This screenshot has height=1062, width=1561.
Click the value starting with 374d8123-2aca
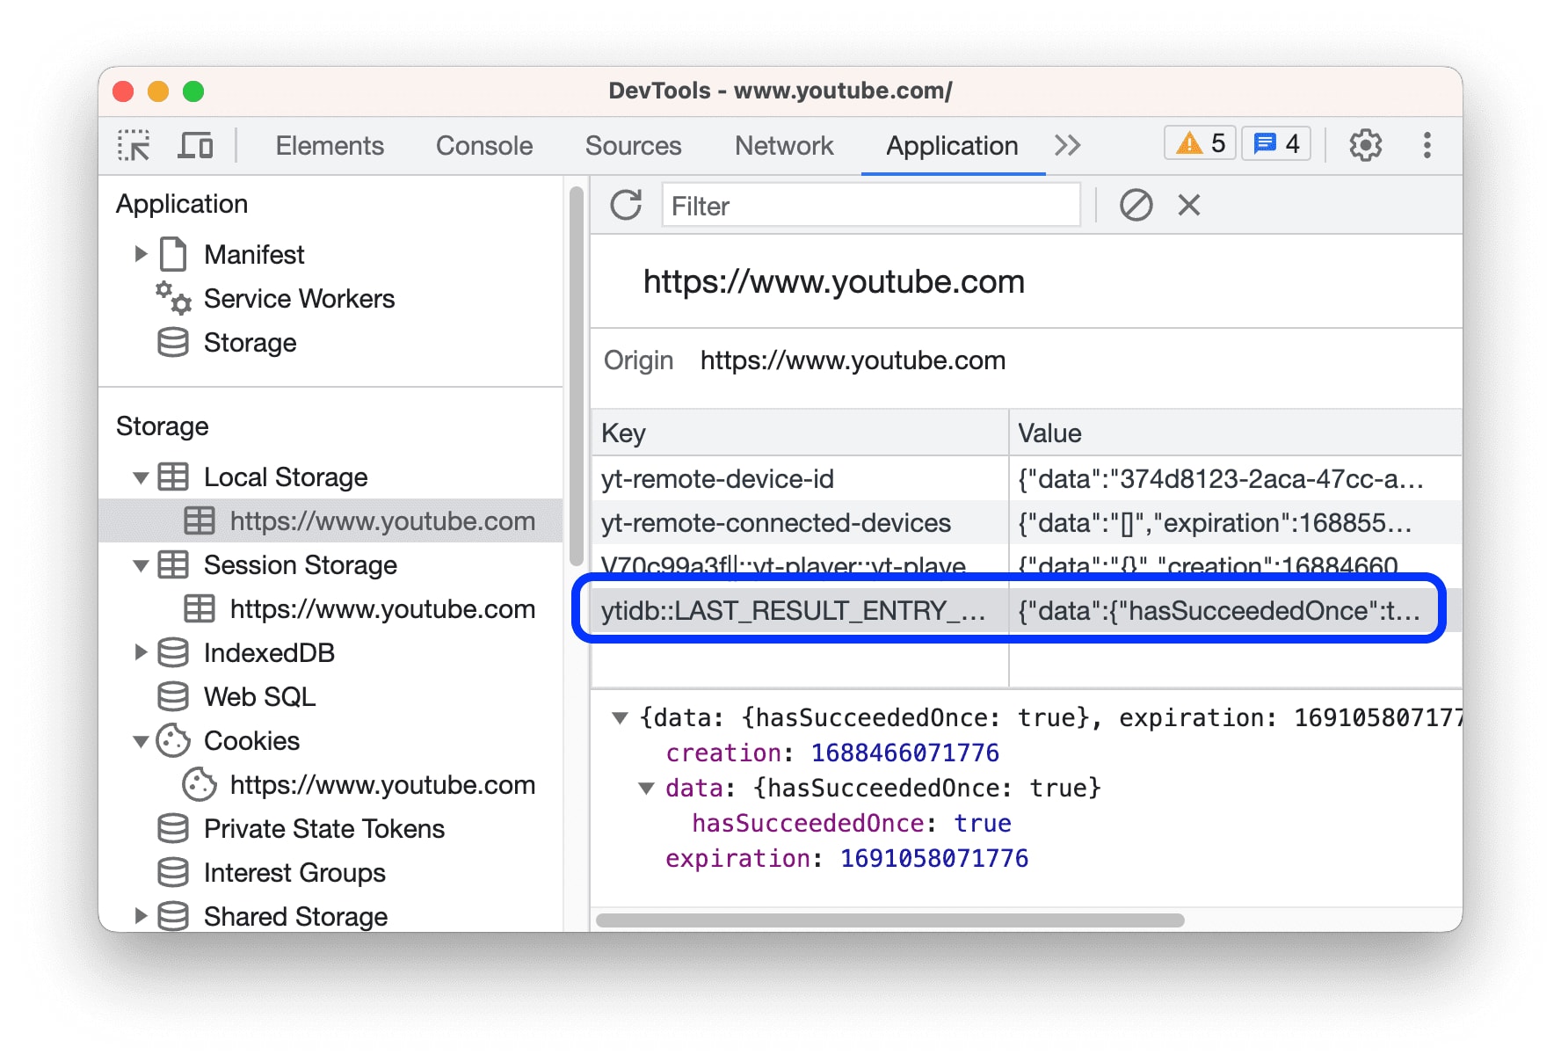[1235, 478]
